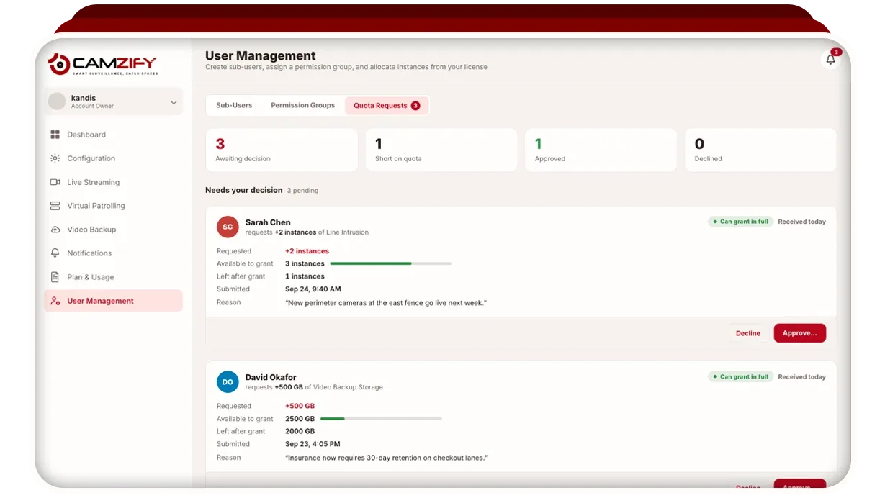Screen dimensions: 885x498
Task: Click the Video Backup cloud icon
Action: pyautogui.click(x=55, y=230)
